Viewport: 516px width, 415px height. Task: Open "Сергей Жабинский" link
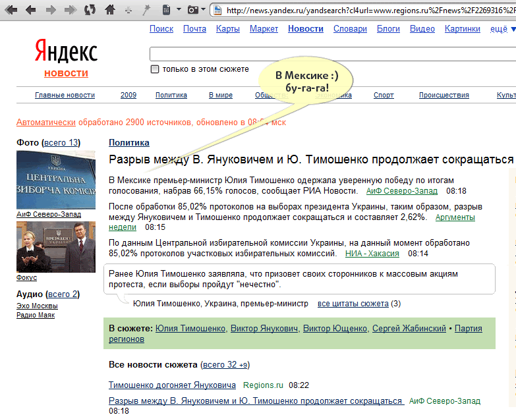point(409,329)
